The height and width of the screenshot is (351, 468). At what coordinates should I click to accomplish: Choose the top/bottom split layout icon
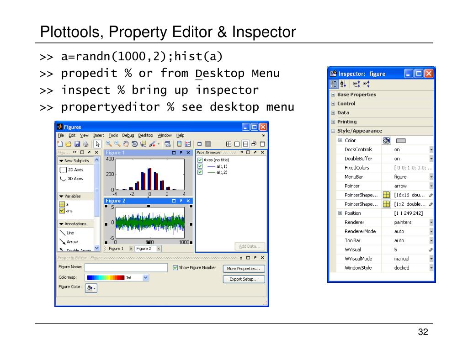click(245, 144)
